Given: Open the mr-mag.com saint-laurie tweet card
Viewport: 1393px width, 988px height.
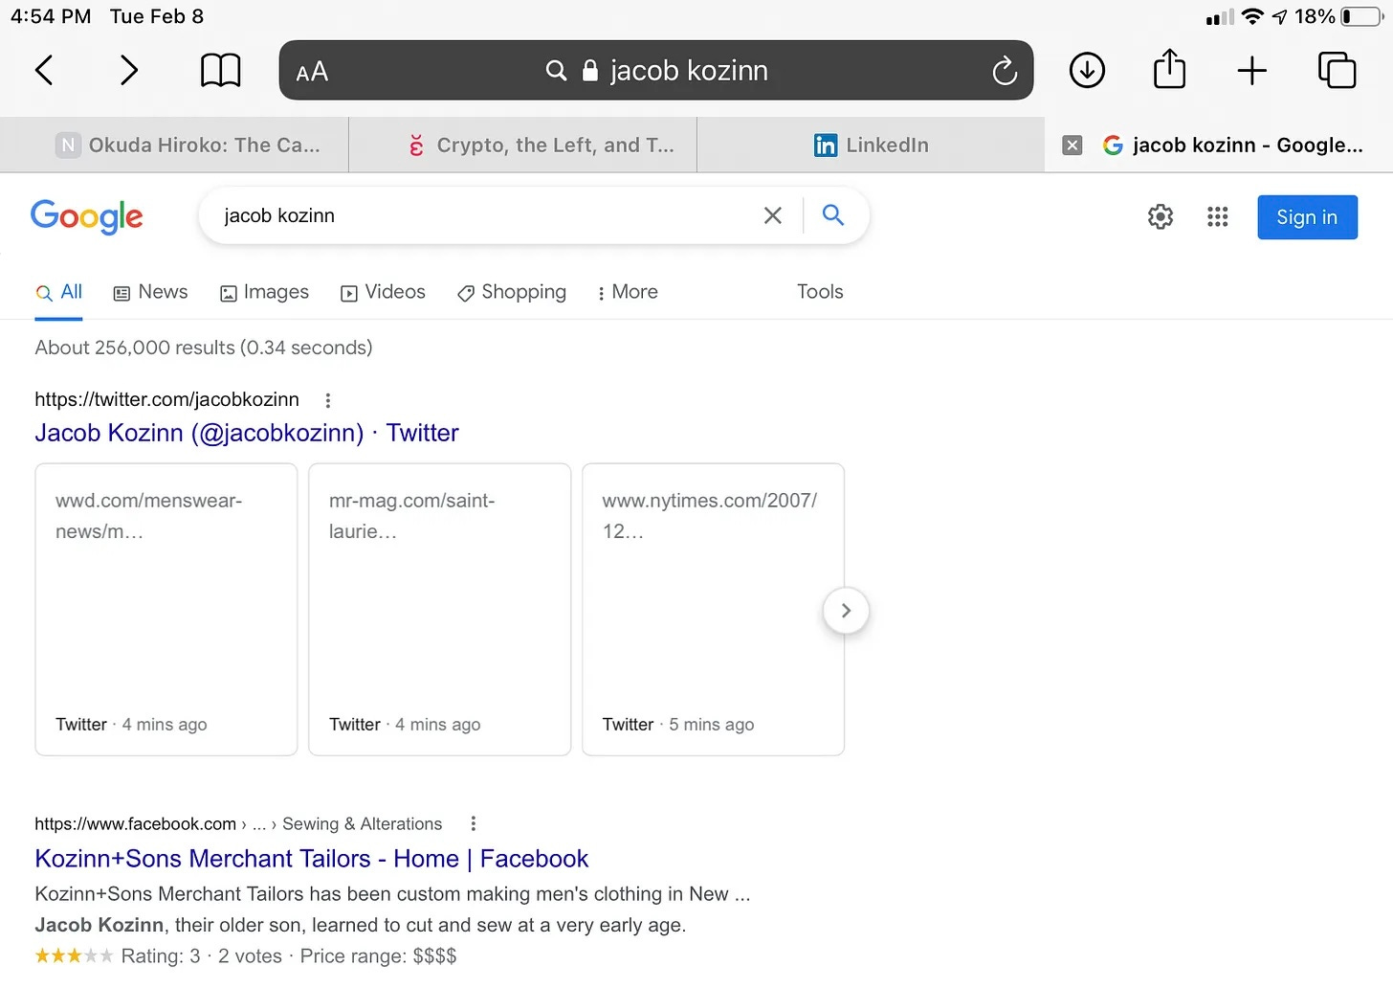Looking at the screenshot, I should pos(440,610).
